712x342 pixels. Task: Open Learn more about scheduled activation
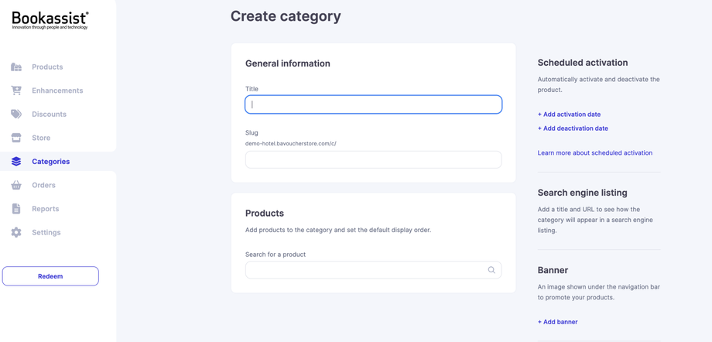tap(594, 153)
